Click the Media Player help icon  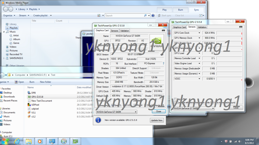[153, 15]
